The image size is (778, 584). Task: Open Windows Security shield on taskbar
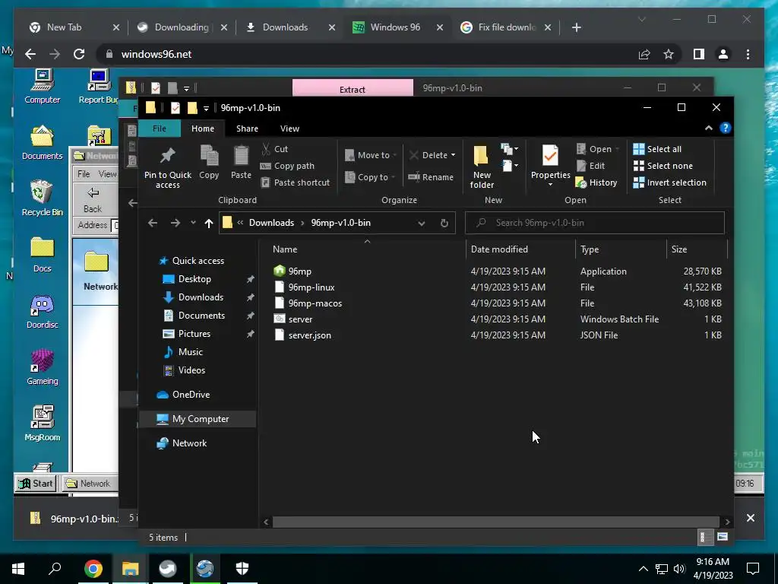(x=242, y=569)
